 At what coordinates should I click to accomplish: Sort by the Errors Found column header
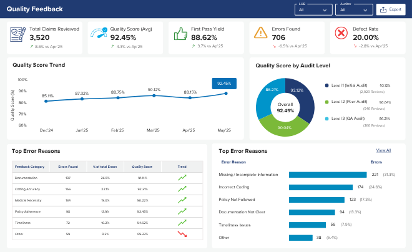pos(68,167)
